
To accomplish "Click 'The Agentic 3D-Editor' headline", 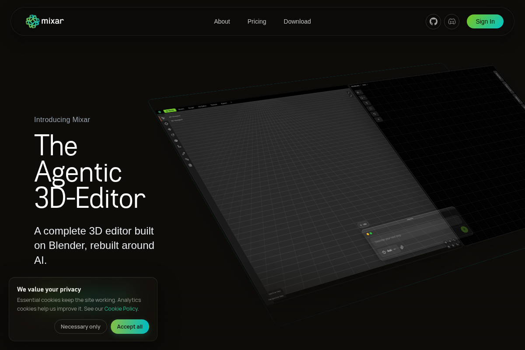I will coord(90,171).
